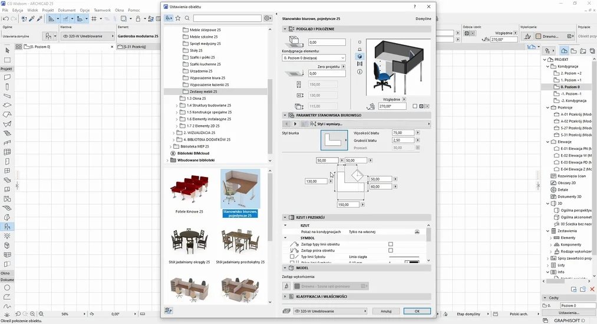Open the Kondygnacja elementu dropdown

click(314, 58)
